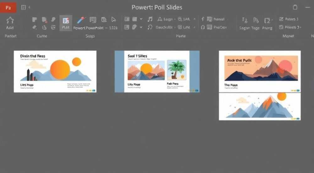
Task: Select the highlighted Plat tool button
Action: pos(66,23)
